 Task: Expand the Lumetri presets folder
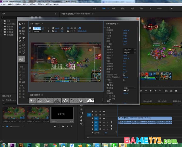(x=2, y=24)
